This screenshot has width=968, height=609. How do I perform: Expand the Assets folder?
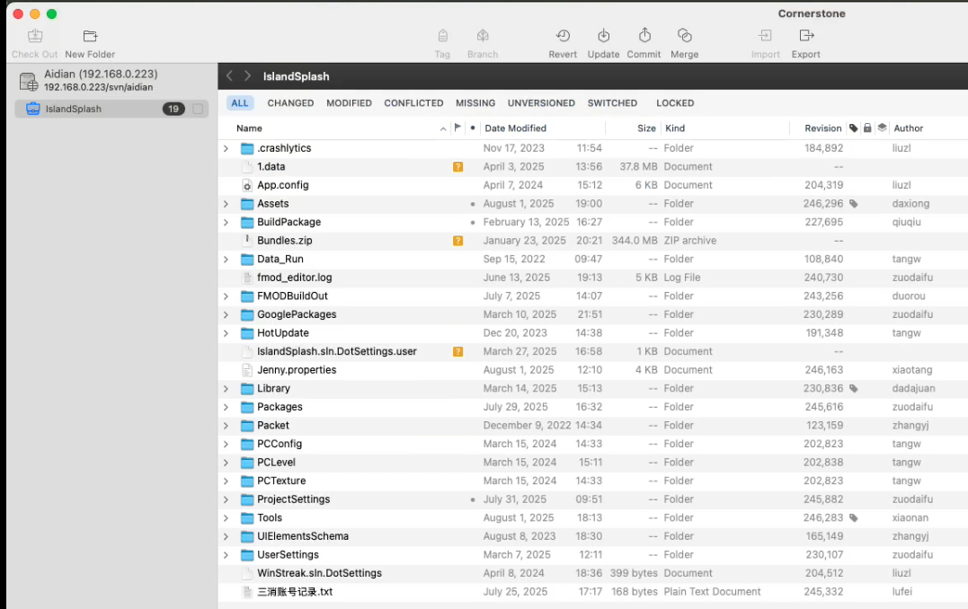click(x=226, y=204)
